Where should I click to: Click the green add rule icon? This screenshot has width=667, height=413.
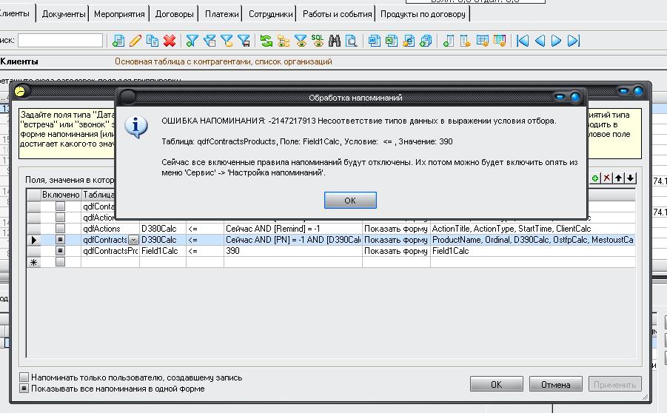tap(595, 178)
